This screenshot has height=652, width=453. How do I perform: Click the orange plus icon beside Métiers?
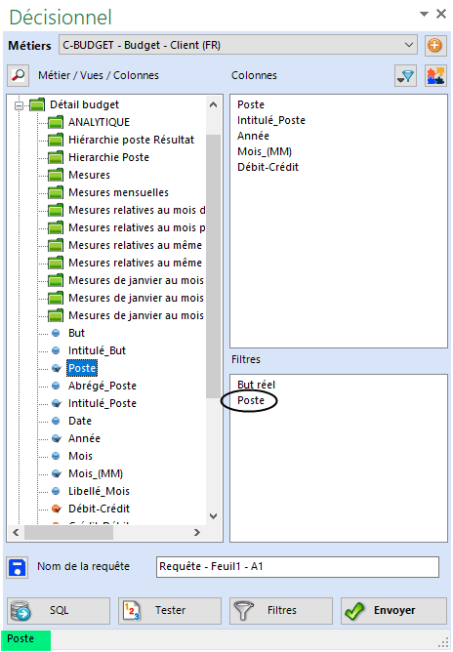(x=434, y=45)
